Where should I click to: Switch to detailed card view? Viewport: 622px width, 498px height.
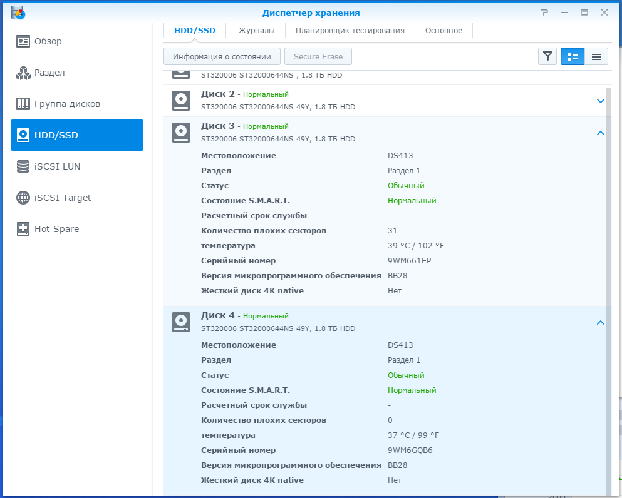pos(573,57)
